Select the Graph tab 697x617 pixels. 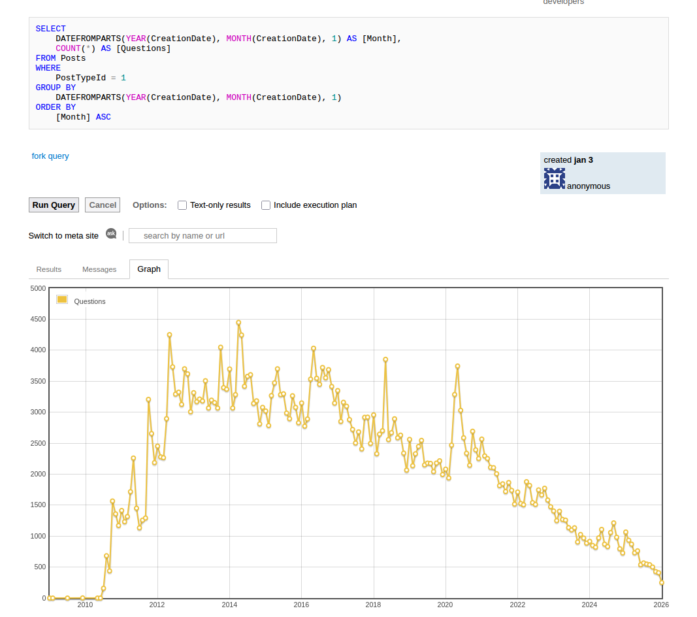(149, 269)
